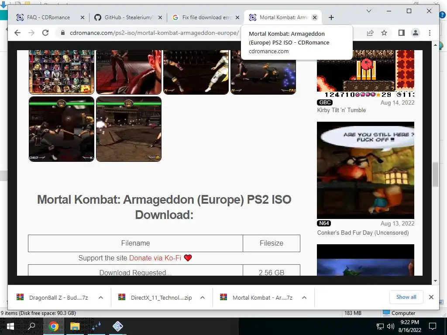Switch to the GitHub - Stealerium tab

click(129, 17)
